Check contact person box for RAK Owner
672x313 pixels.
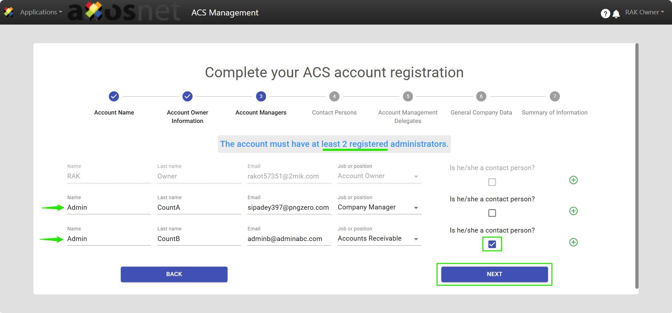(x=492, y=182)
